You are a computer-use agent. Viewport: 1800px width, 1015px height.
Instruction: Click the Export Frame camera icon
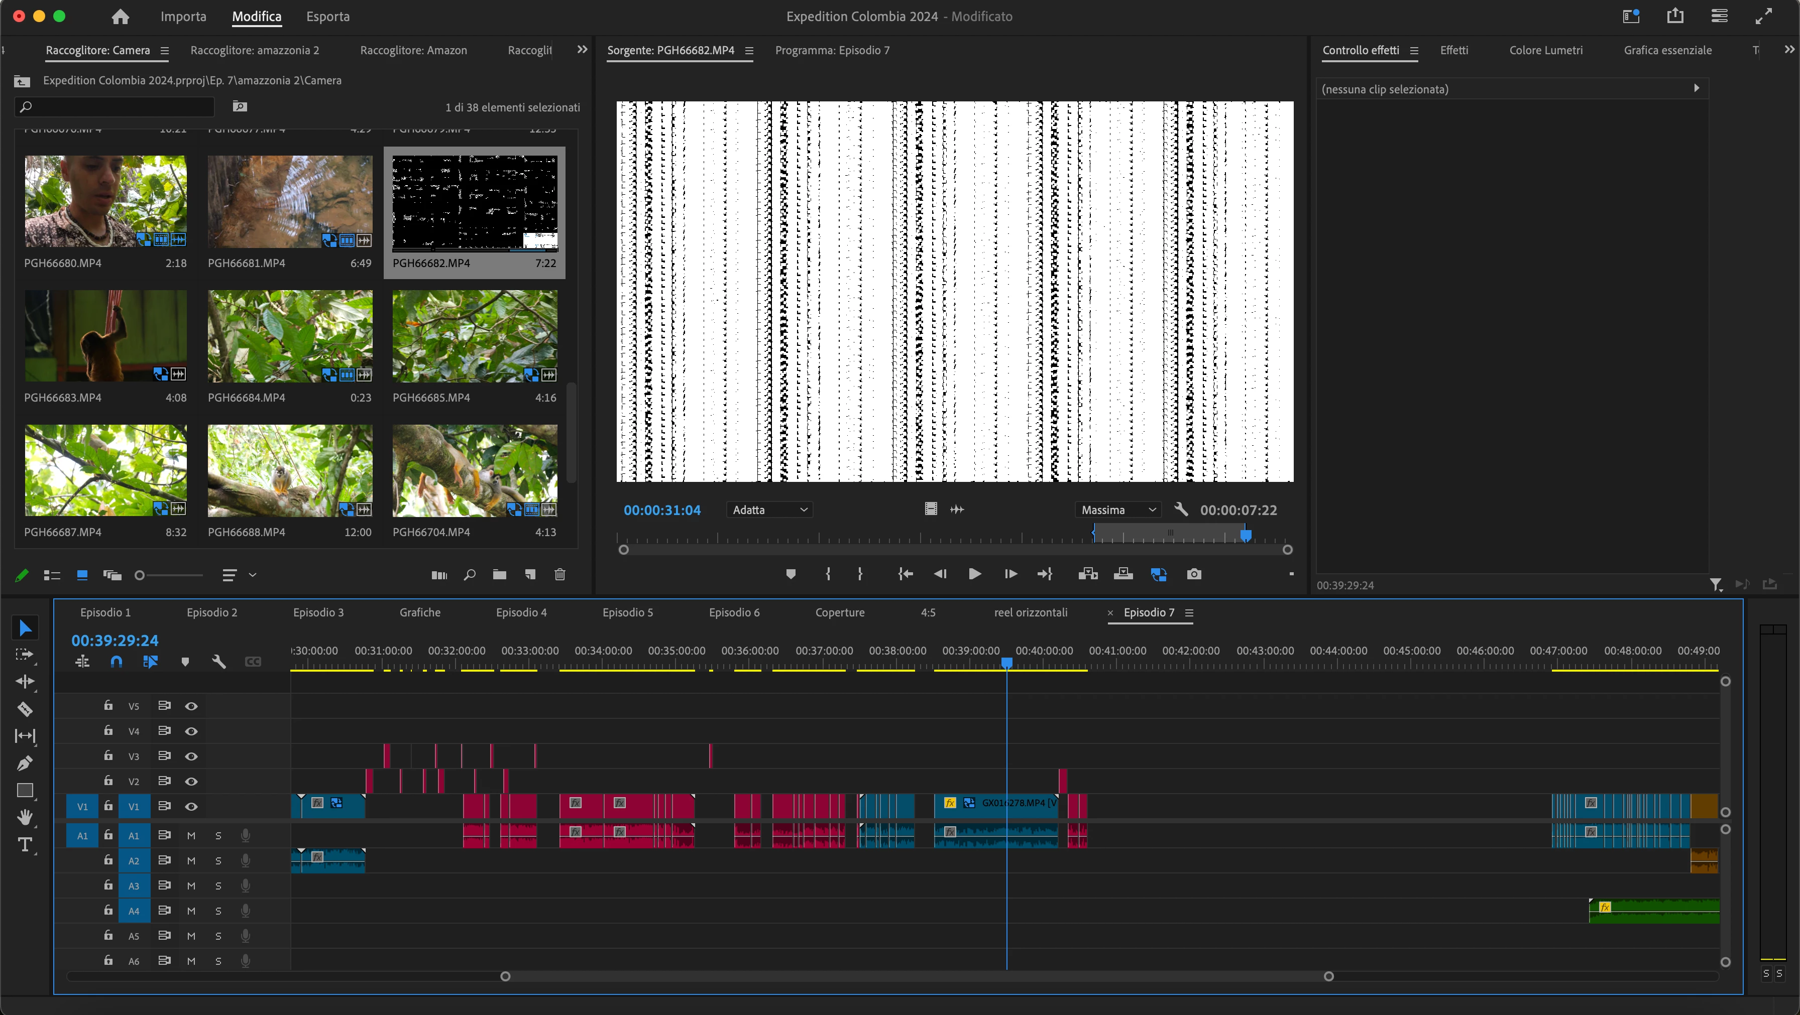click(1194, 574)
